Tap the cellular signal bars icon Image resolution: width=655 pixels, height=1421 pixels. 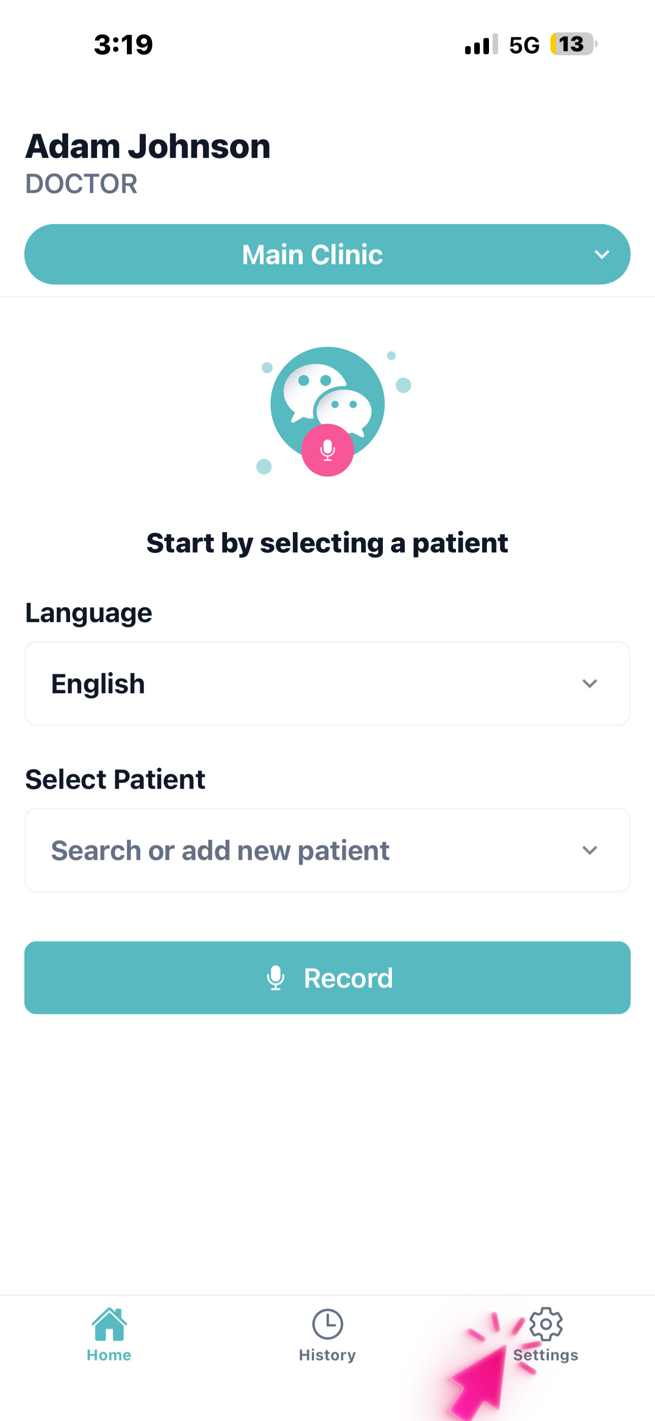coord(481,45)
